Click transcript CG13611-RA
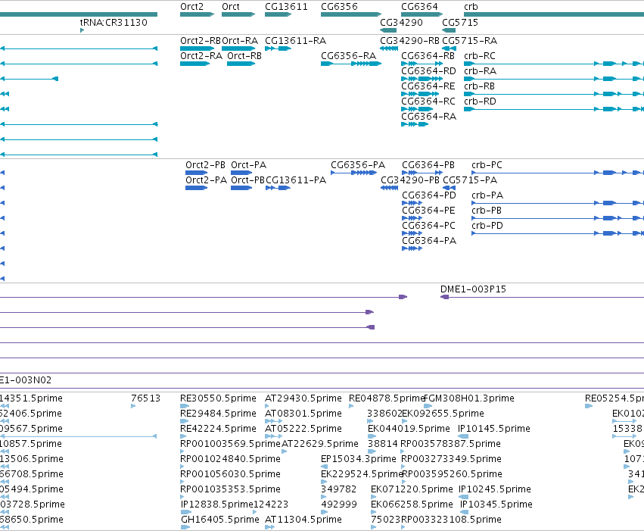The image size is (644, 531). 278,48
